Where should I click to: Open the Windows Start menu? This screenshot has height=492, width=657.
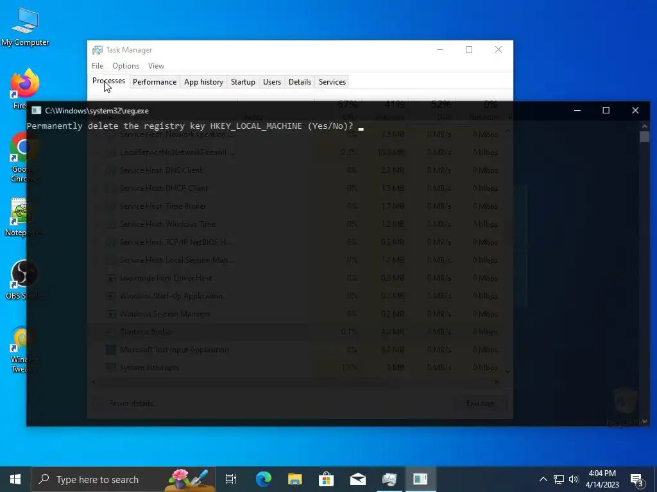15,479
